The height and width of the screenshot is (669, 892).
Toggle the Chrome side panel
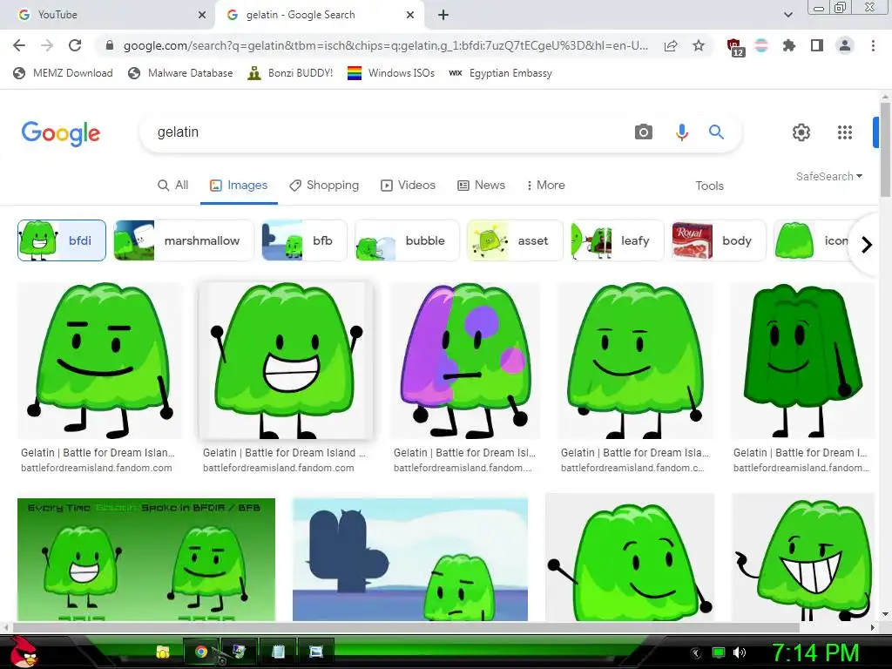point(817,45)
